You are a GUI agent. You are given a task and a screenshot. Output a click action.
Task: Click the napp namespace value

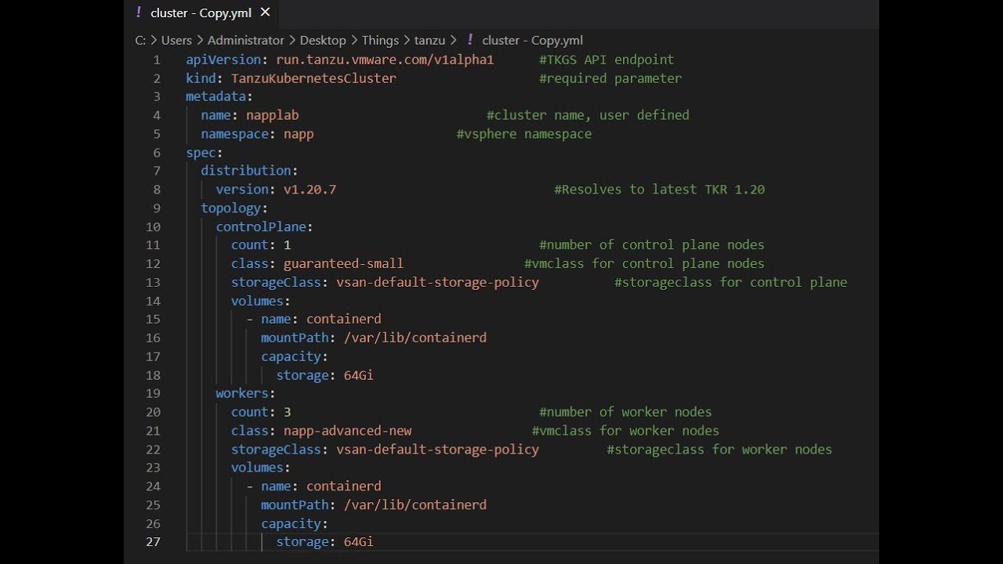click(x=299, y=134)
